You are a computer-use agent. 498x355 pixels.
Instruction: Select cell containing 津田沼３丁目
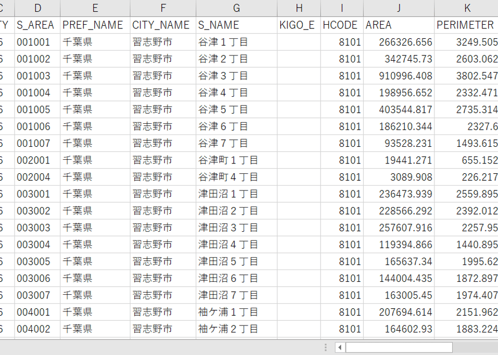237,228
